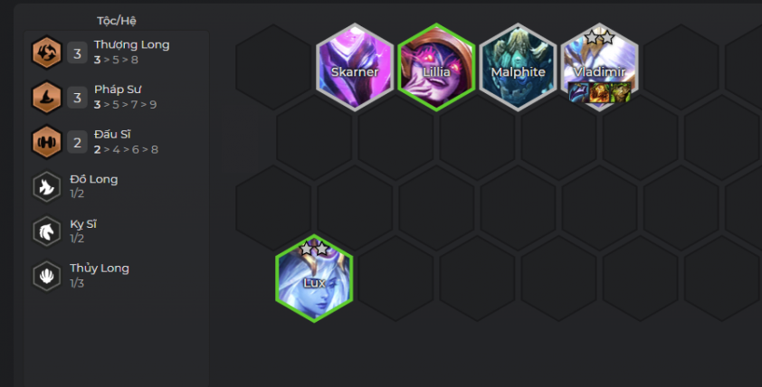Click the Kỵ Sĩ horse icon
This screenshot has height=387, width=762.
click(x=47, y=231)
